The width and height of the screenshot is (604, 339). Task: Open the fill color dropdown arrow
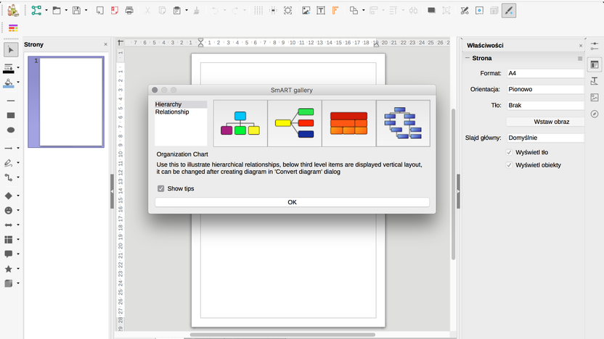(18, 83)
